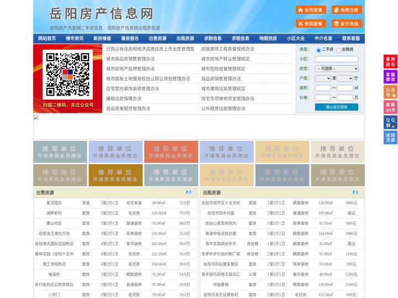The image size is (398, 298).
Task: Open the 岳阳洛王湘北市场 sale listing
Action: point(54,233)
